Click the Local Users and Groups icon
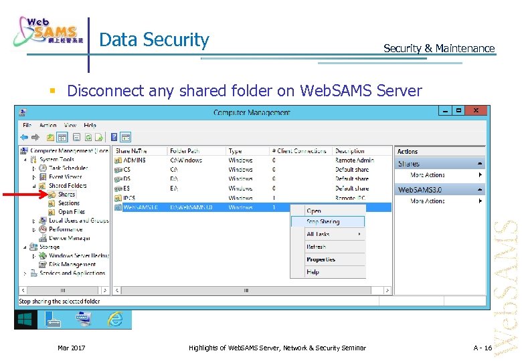 click(x=43, y=221)
